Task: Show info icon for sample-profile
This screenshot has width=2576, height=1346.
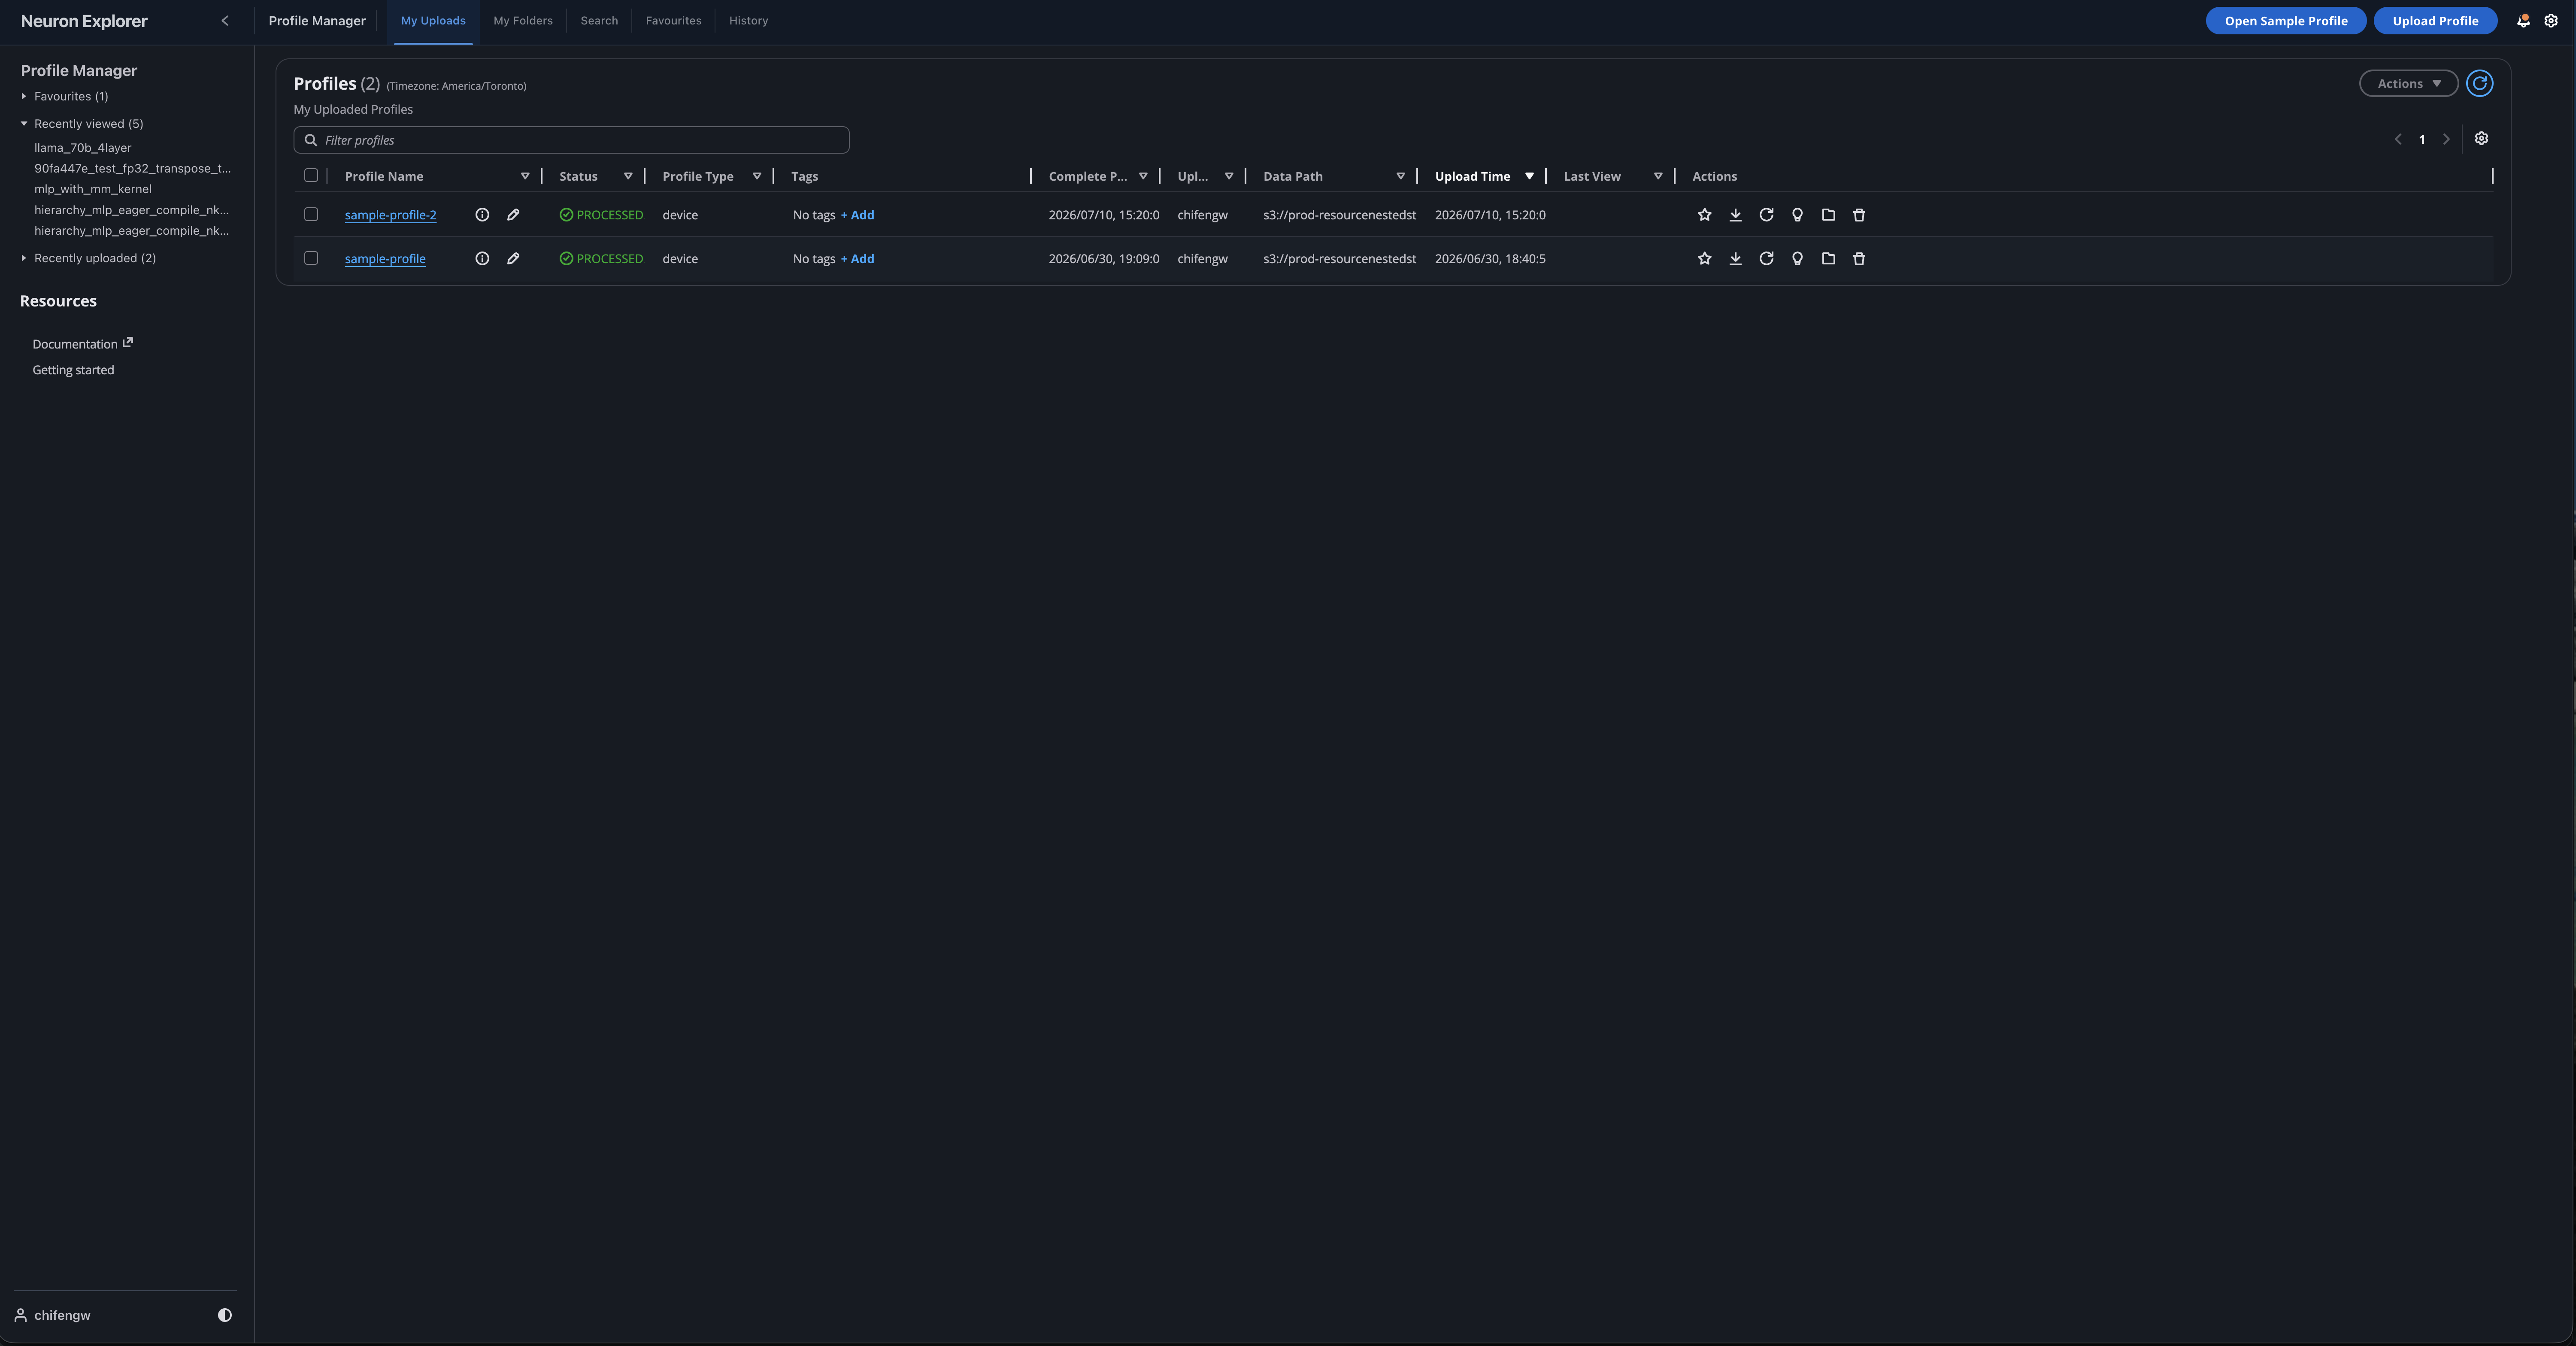Action: pos(482,259)
